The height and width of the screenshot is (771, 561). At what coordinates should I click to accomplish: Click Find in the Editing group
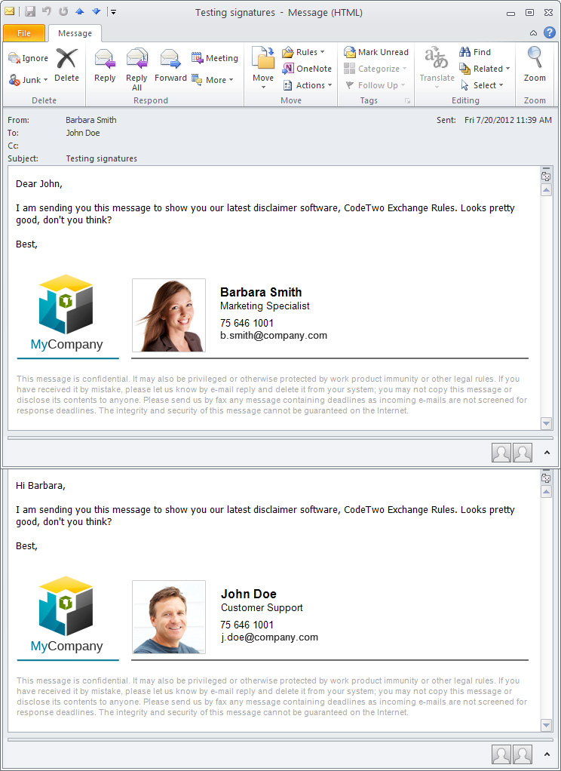pyautogui.click(x=475, y=52)
